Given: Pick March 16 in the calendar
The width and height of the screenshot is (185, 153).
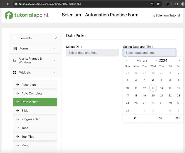Looking at the screenshot, I should (x=179, y=88).
